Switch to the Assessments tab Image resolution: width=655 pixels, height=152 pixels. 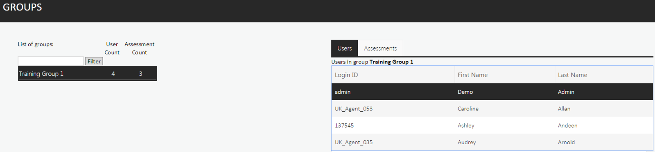click(380, 48)
